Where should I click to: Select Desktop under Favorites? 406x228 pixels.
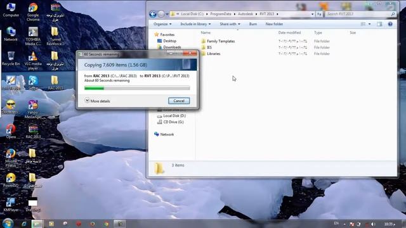click(167, 41)
